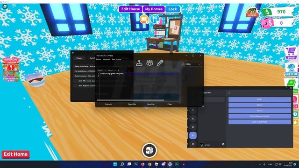Toggle the Pet AutoFarm option
Image resolution: width=299 pixels, height=168 pixels.
85,71
